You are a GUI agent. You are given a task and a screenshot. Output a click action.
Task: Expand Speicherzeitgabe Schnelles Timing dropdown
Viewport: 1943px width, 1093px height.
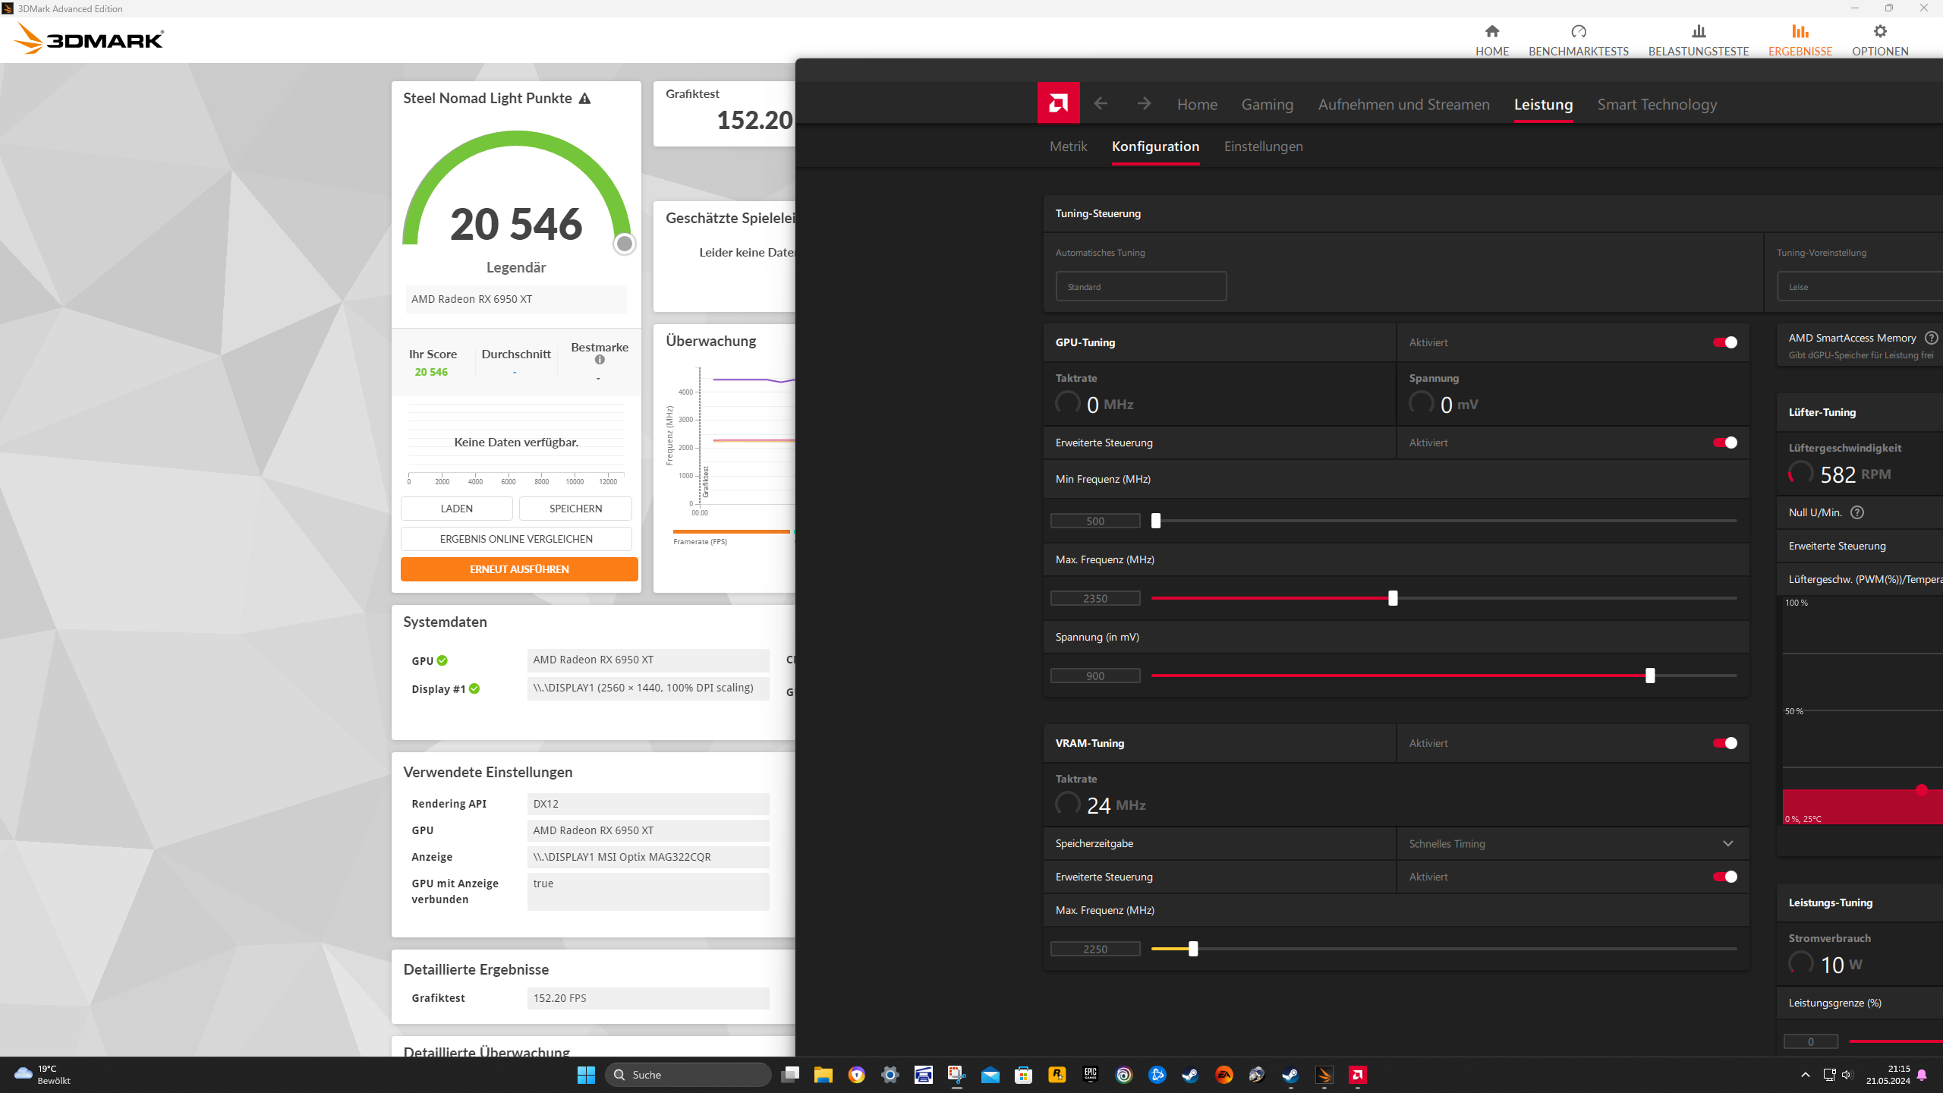tap(1572, 843)
